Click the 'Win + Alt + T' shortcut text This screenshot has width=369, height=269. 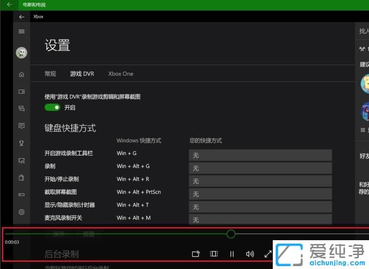133,205
